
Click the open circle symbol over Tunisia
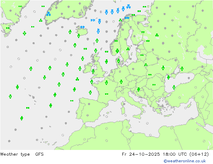[127, 127]
